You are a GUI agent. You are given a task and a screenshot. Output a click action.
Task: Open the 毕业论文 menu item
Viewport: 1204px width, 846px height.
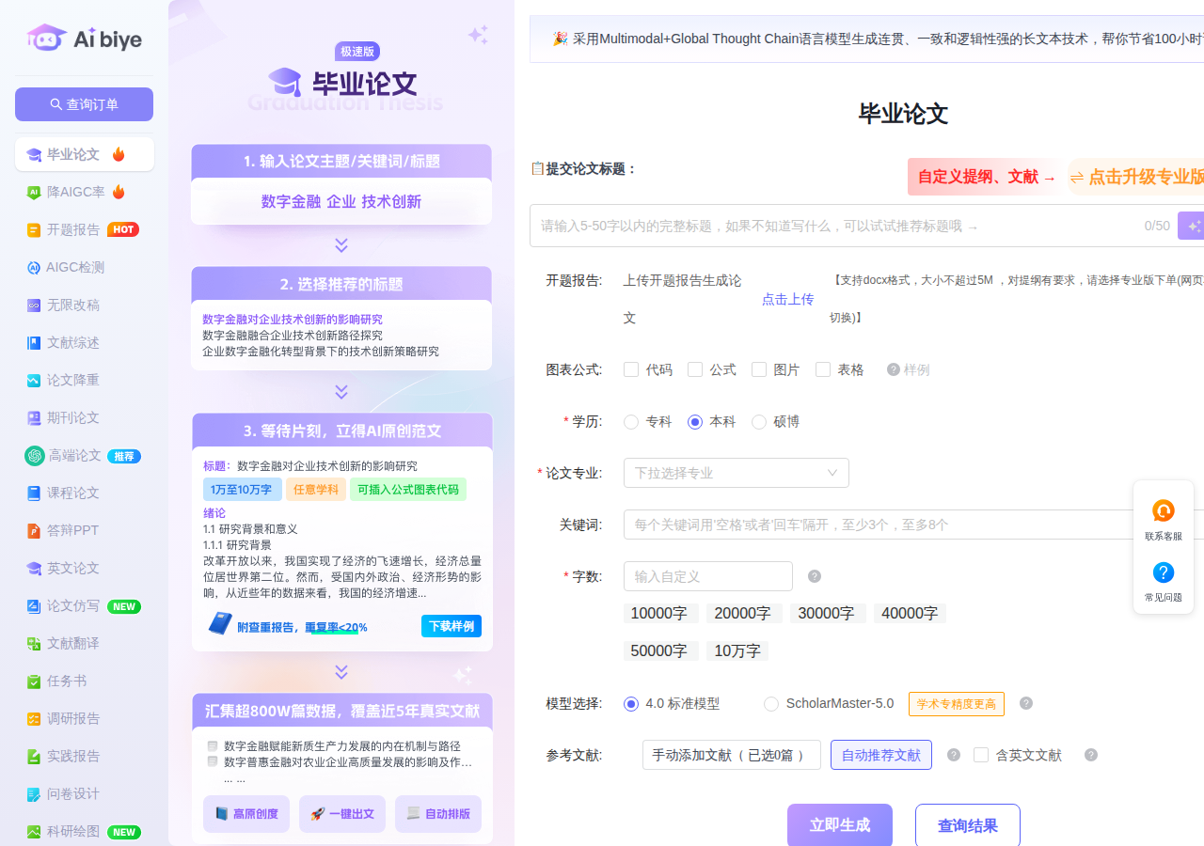coord(85,154)
